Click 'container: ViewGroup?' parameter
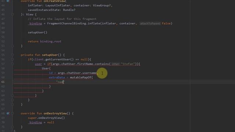 [x=92, y=5]
